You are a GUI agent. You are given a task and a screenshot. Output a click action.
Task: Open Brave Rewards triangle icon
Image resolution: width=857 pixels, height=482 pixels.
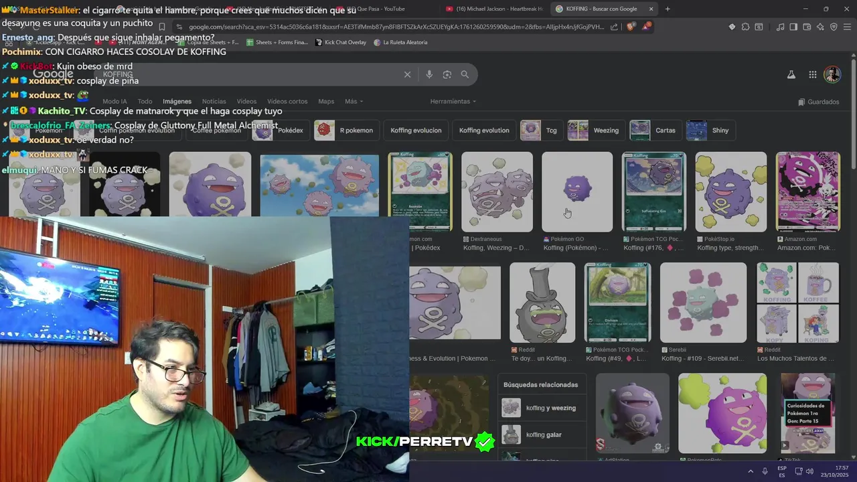(646, 27)
